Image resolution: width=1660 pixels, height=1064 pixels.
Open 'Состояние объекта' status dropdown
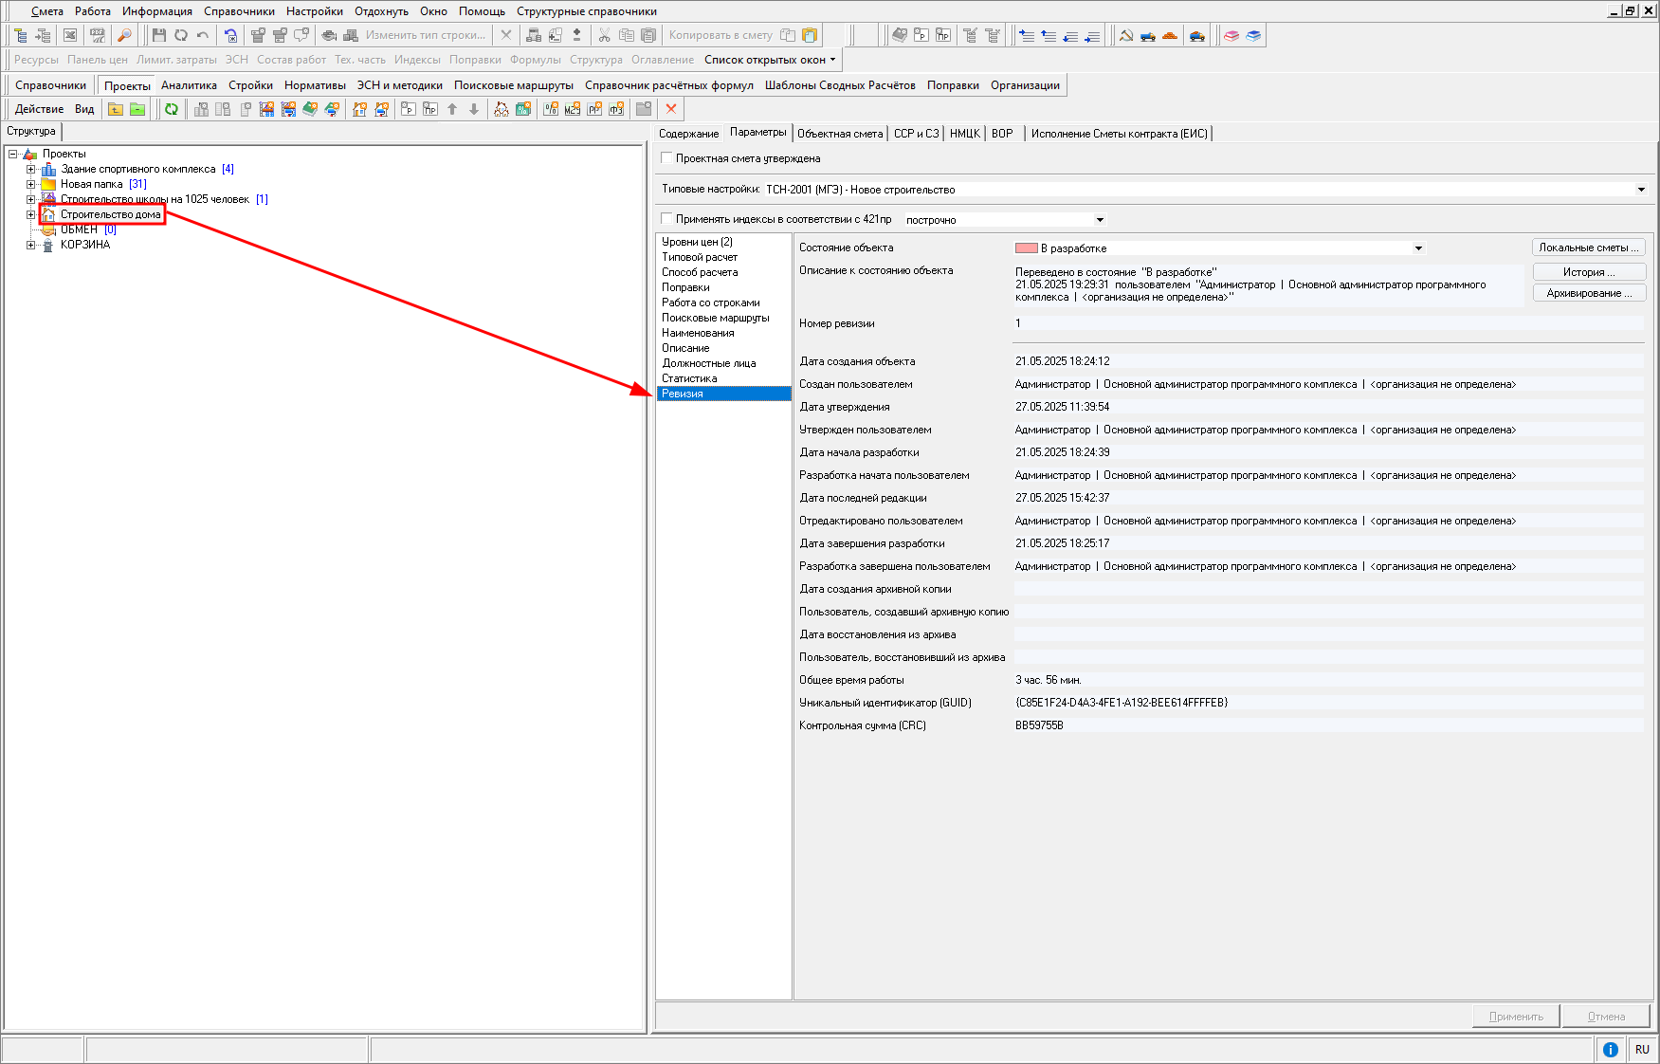click(x=1418, y=248)
